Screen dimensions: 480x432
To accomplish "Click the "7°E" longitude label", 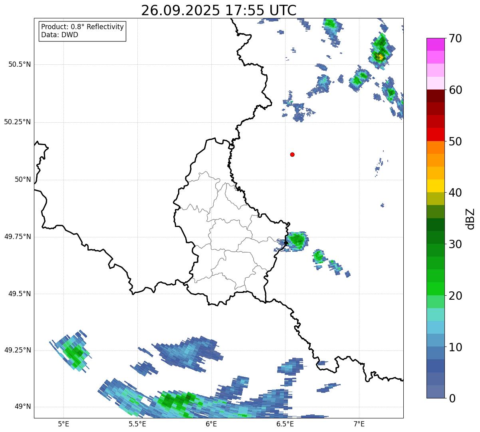I will coord(359,424).
